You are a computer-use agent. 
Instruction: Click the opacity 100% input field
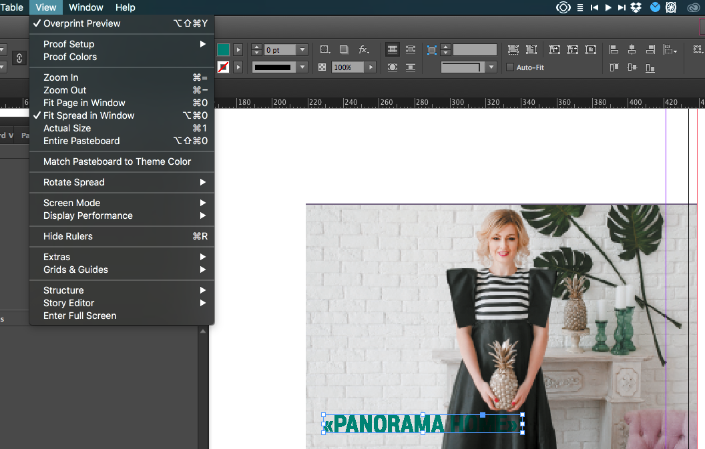pos(347,67)
